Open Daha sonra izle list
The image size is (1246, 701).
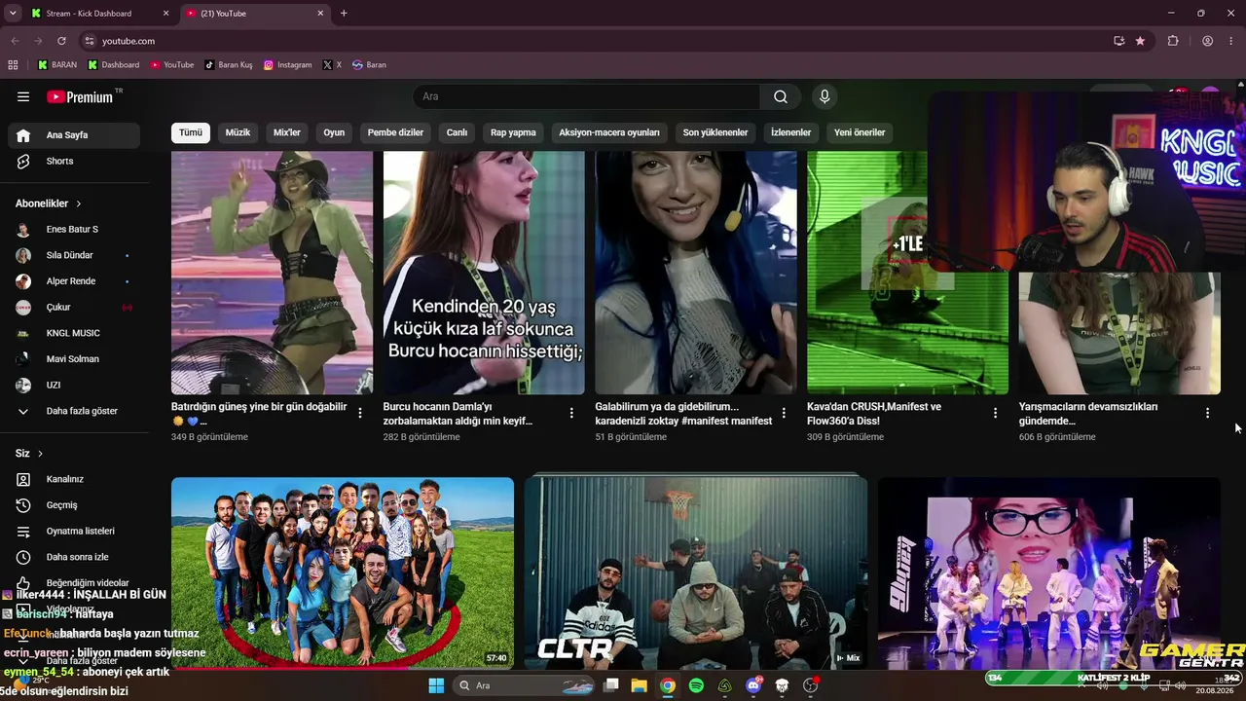[74, 557]
